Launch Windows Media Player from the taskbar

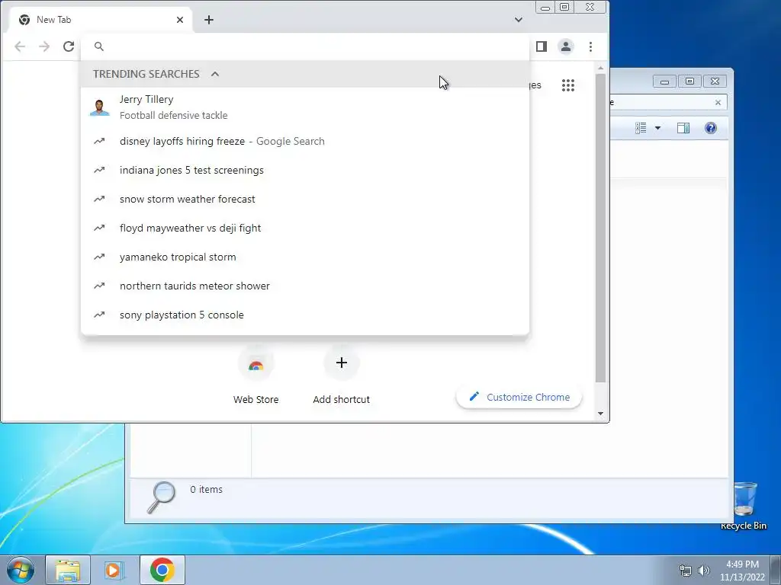click(114, 570)
